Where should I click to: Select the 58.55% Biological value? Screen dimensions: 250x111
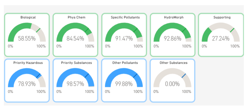coord(27,39)
